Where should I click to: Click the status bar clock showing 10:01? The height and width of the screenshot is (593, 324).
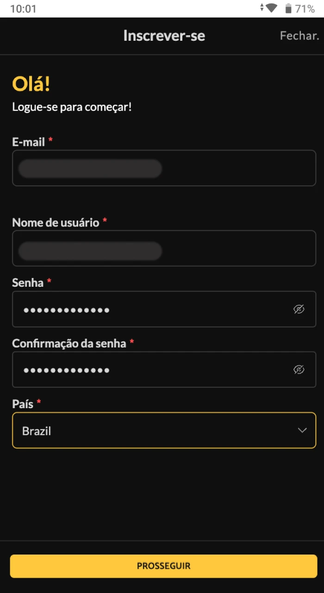pyautogui.click(x=23, y=8)
